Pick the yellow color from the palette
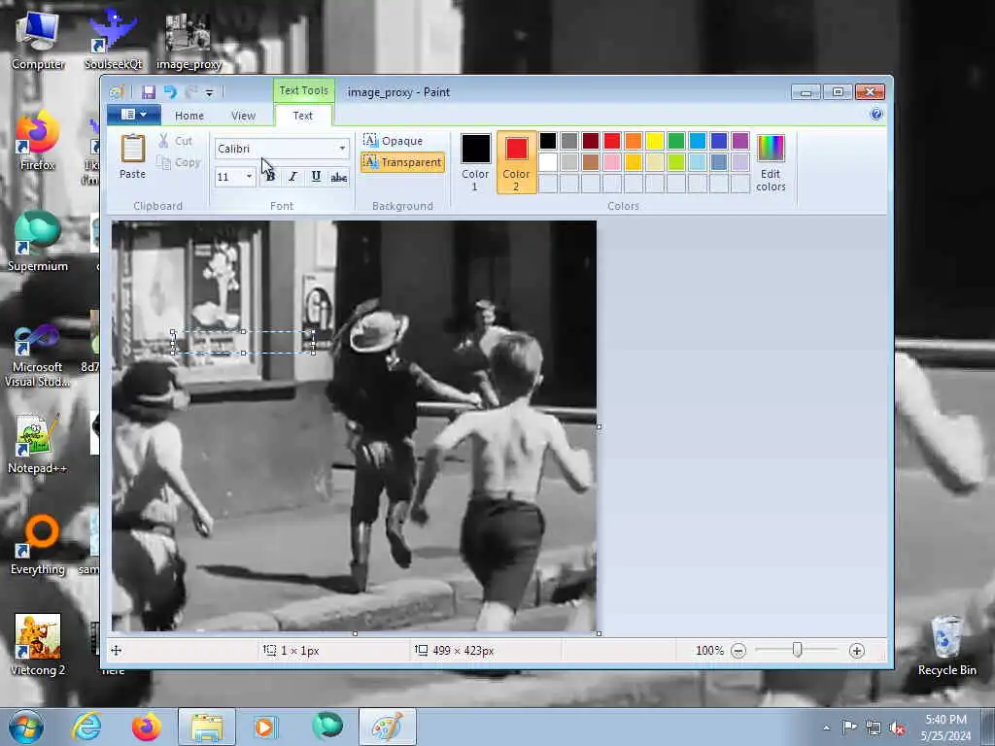Image resolution: width=995 pixels, height=746 pixels. coord(655,141)
